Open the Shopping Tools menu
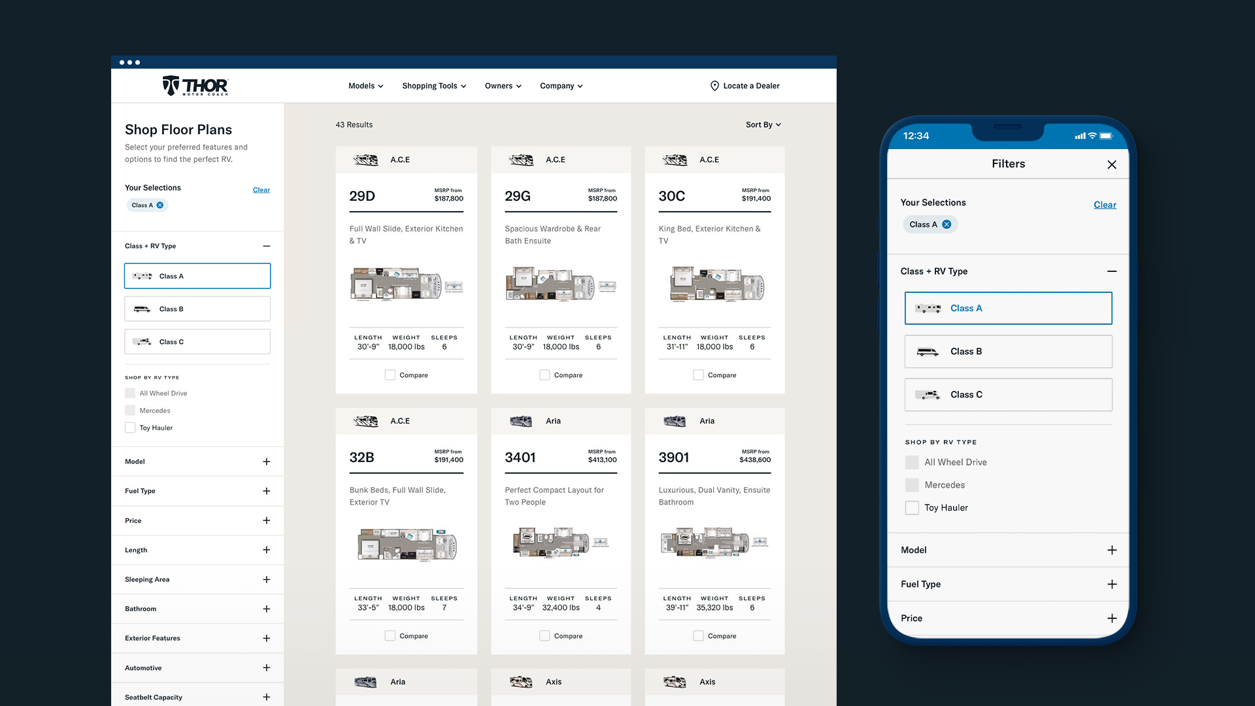 point(434,86)
